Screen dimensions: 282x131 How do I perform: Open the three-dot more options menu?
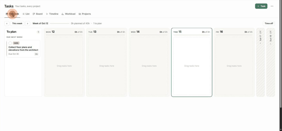coord(272,6)
